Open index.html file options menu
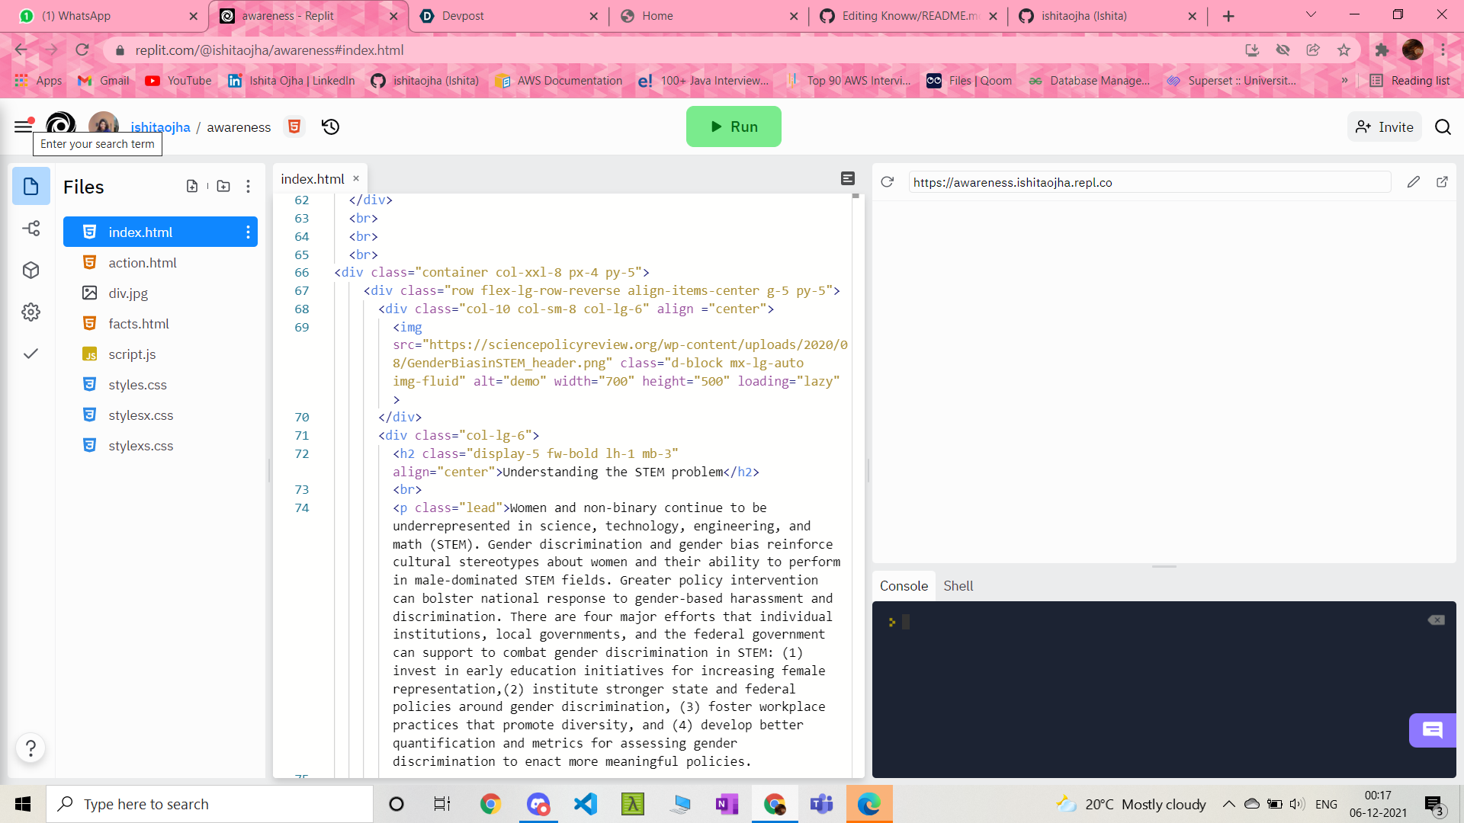1464x823 pixels. [x=248, y=232]
